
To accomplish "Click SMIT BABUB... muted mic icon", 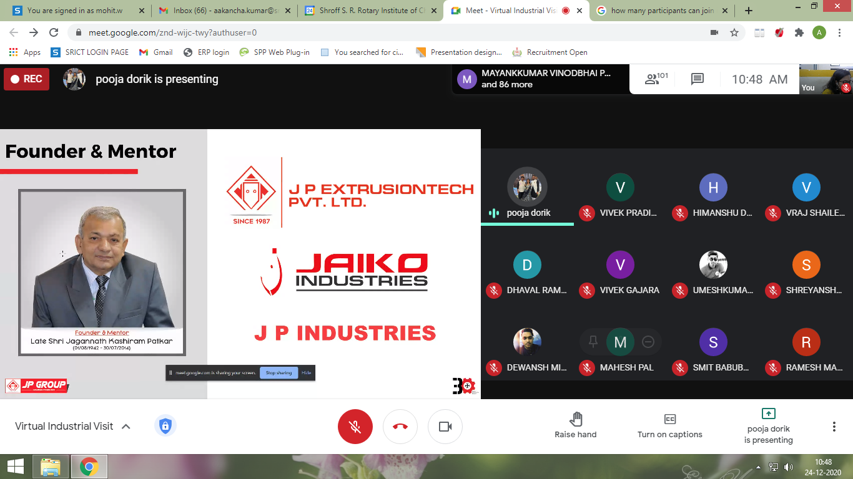I will point(679,368).
